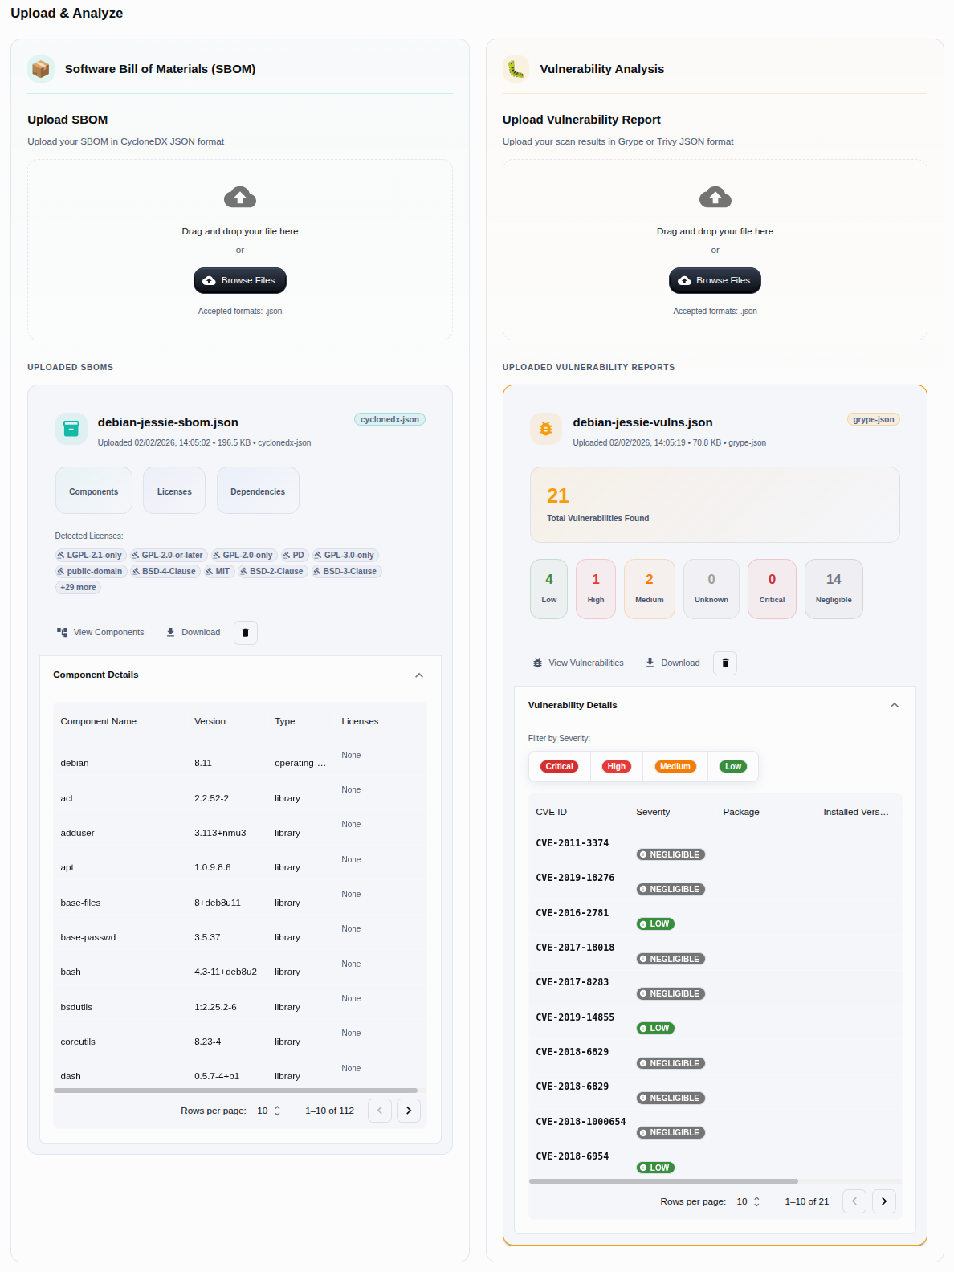Screen dimensions: 954x1272
Task: Click the PD license chip
Action: pyautogui.click(x=293, y=555)
